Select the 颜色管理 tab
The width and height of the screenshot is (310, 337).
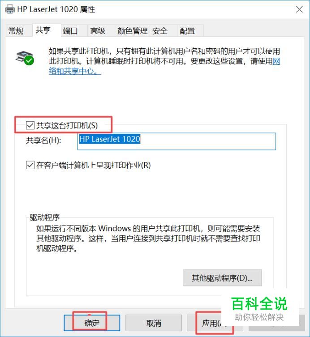point(132,31)
